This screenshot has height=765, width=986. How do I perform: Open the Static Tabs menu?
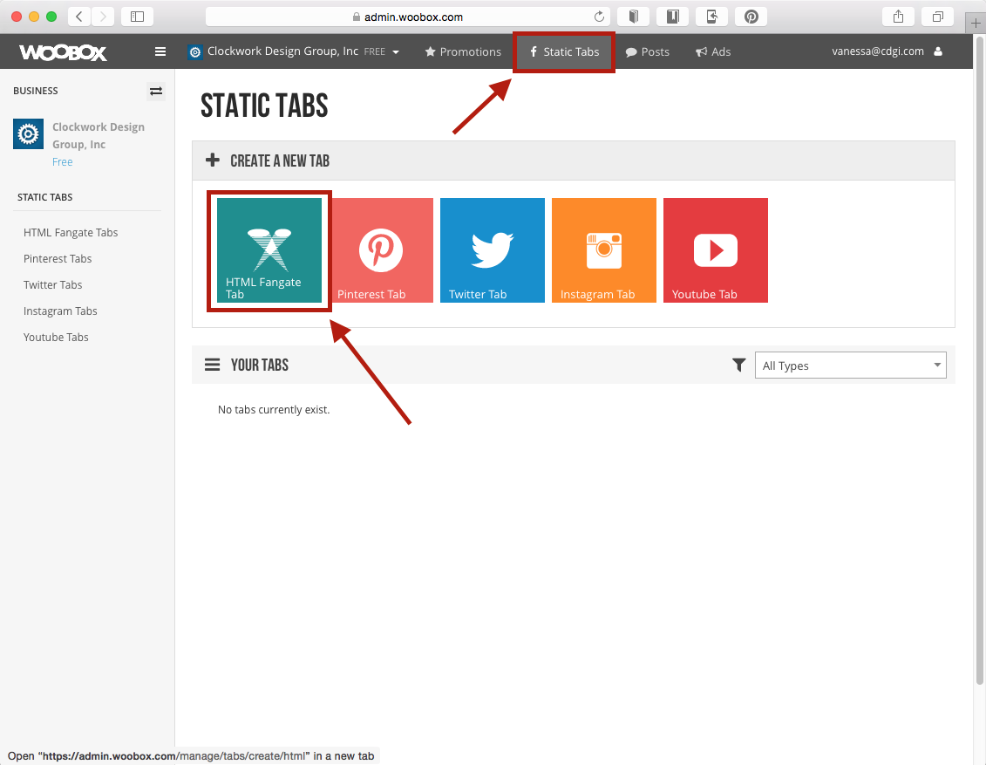point(564,51)
